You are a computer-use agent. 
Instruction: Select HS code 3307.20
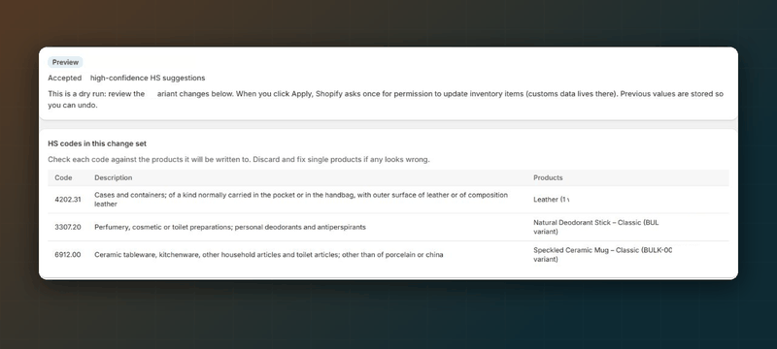click(68, 228)
